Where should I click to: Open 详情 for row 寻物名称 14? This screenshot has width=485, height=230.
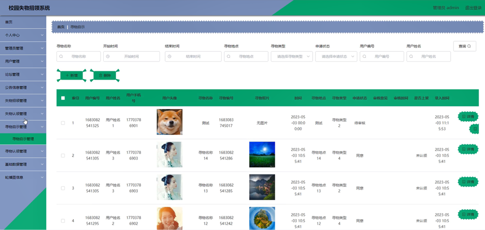click(x=468, y=149)
